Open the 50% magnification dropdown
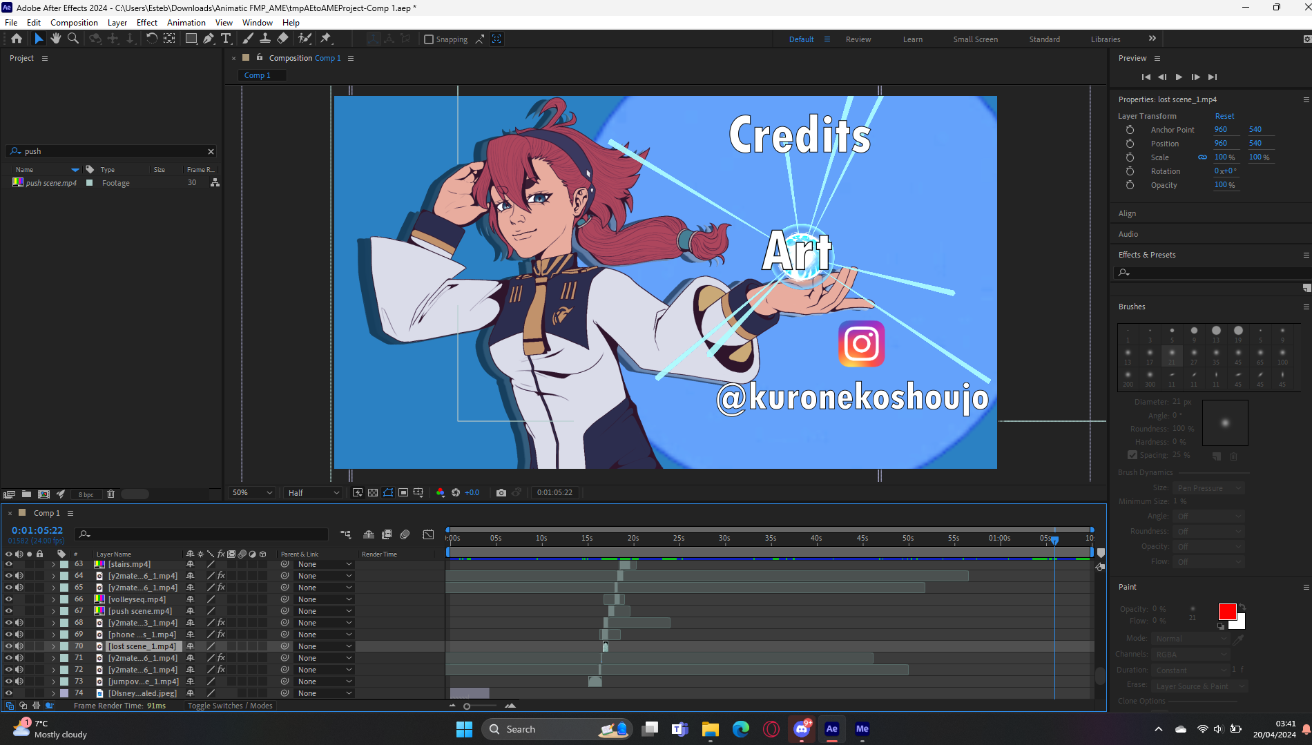The height and width of the screenshot is (745, 1312). click(x=252, y=492)
